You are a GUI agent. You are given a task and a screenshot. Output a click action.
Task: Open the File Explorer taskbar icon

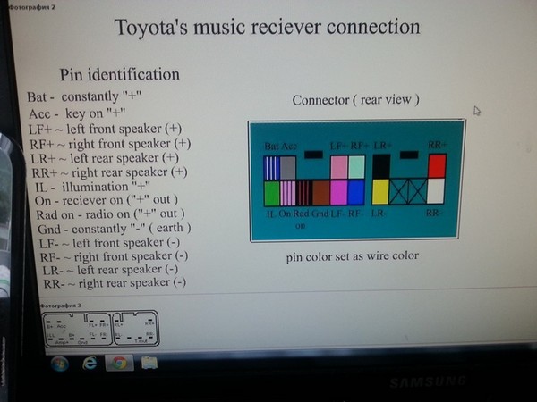[149, 363]
